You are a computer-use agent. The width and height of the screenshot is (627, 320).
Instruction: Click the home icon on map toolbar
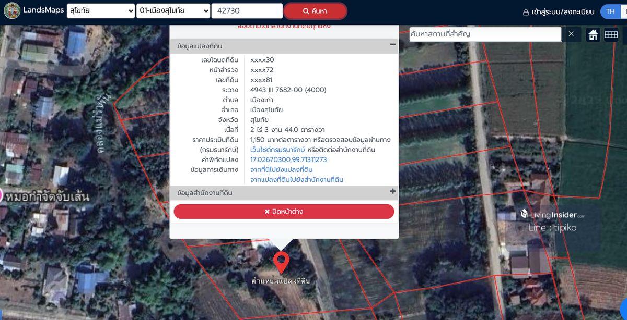[x=593, y=35]
